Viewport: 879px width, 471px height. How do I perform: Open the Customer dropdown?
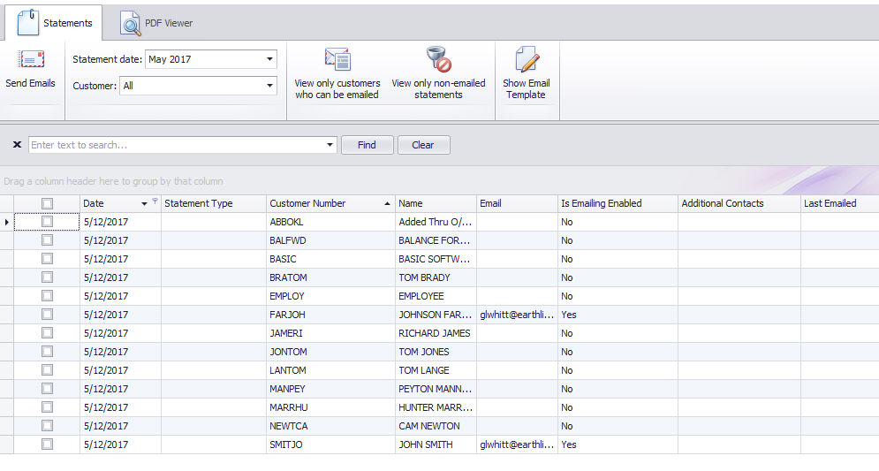pos(269,86)
